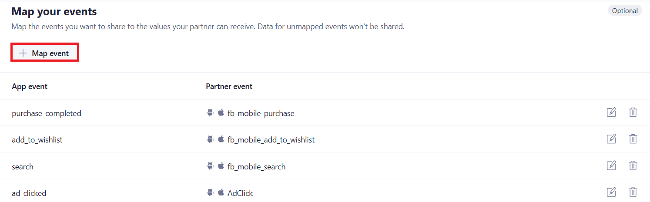This screenshot has height=202, width=650.
Task: Click the AdClick partner event name
Action: point(240,193)
